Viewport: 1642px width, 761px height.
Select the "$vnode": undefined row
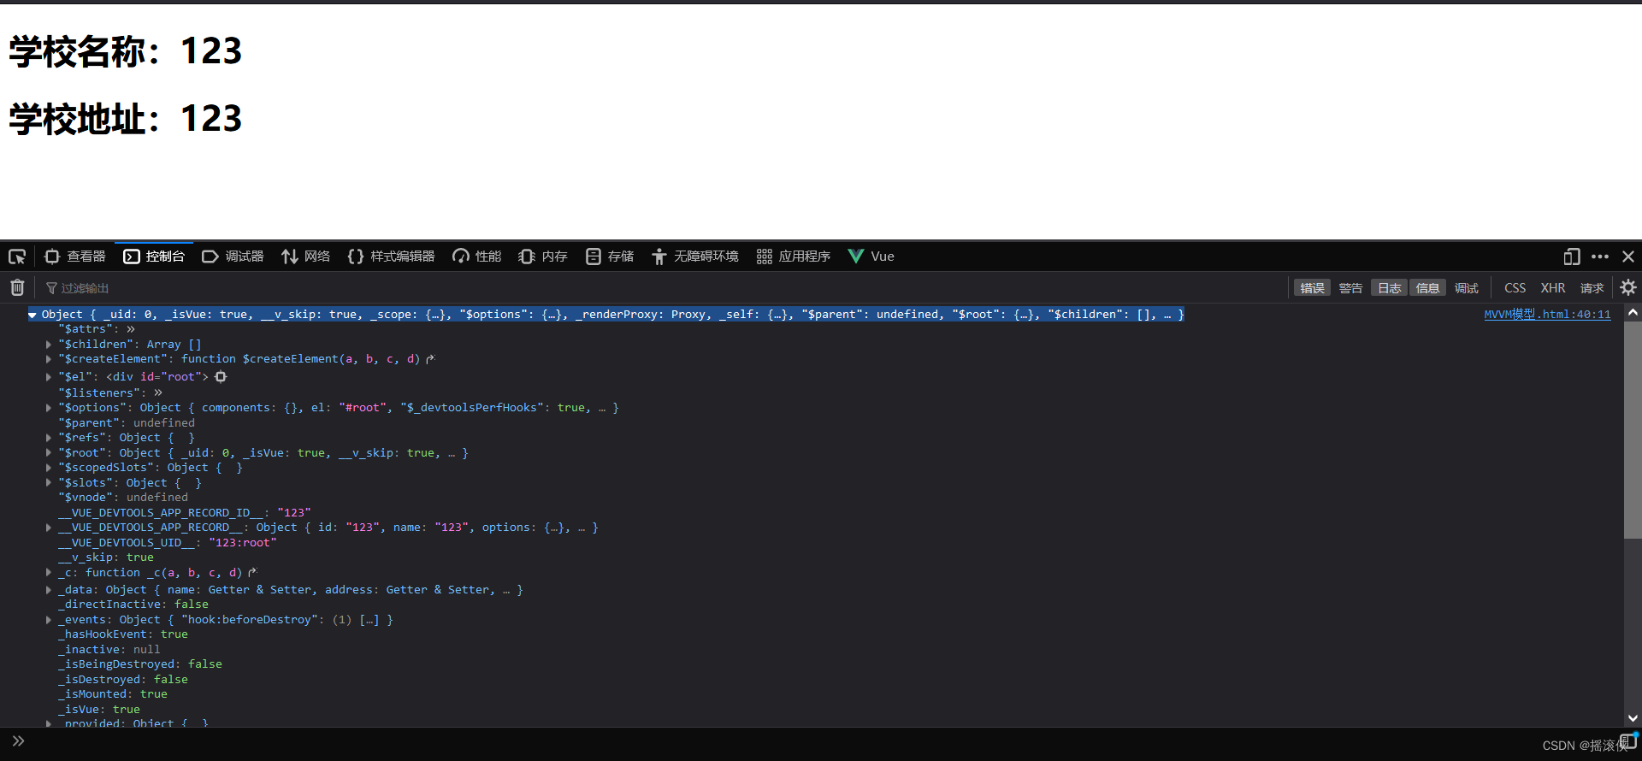(x=123, y=498)
